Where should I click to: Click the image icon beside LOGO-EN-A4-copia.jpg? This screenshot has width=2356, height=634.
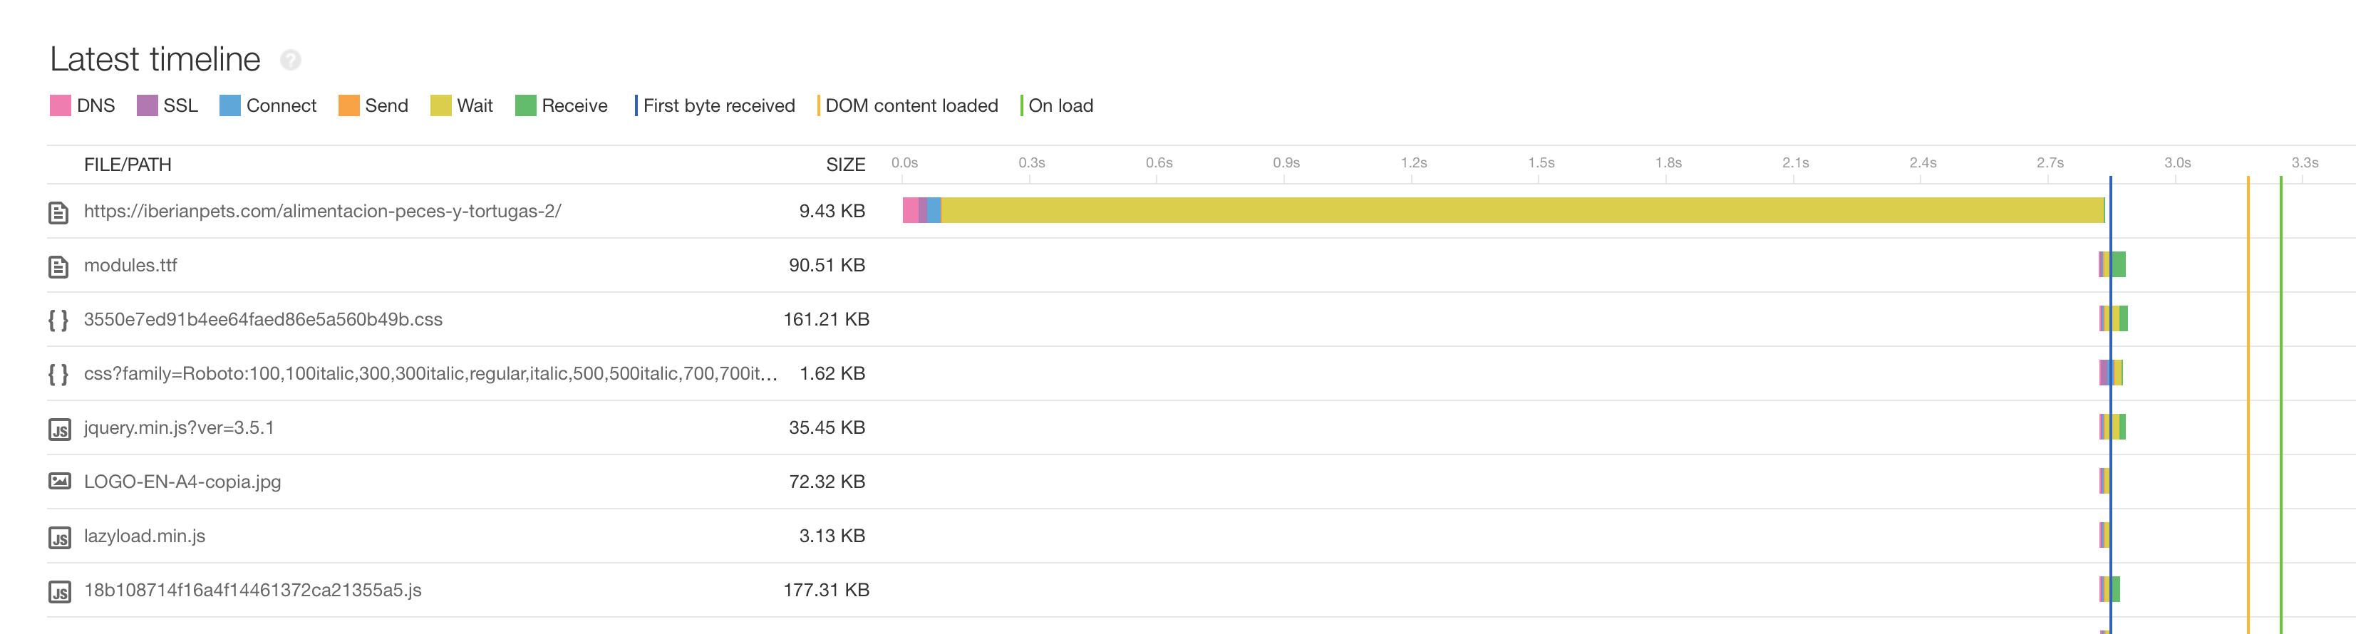[59, 482]
